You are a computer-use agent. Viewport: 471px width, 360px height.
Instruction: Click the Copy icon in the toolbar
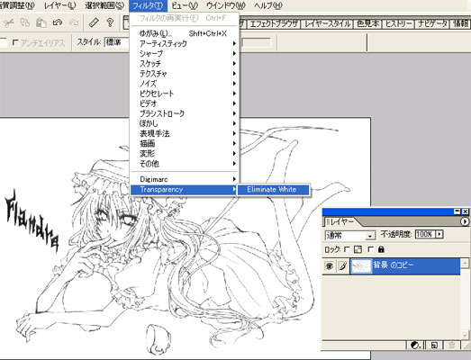[x=24, y=22]
